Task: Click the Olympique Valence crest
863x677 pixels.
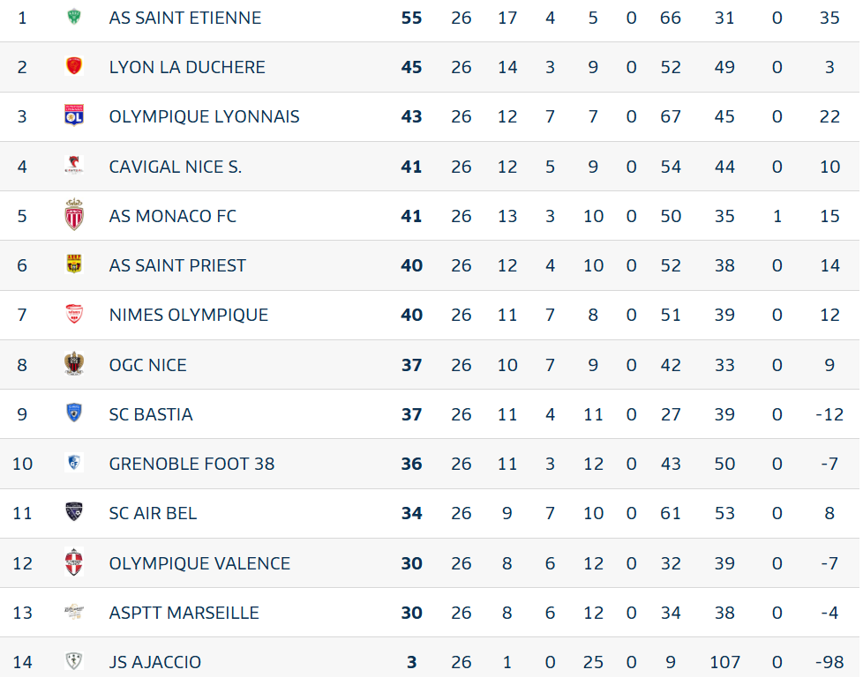Action: (74, 562)
